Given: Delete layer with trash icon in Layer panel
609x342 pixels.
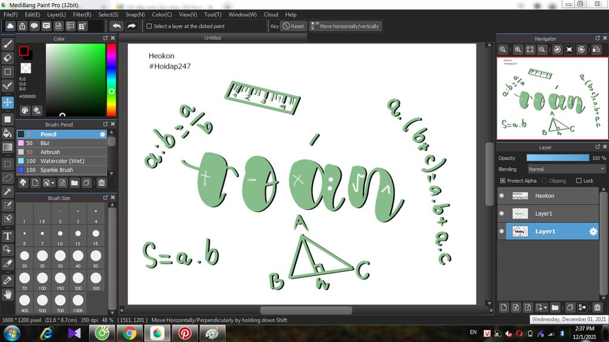Looking at the screenshot, I should click(597, 308).
